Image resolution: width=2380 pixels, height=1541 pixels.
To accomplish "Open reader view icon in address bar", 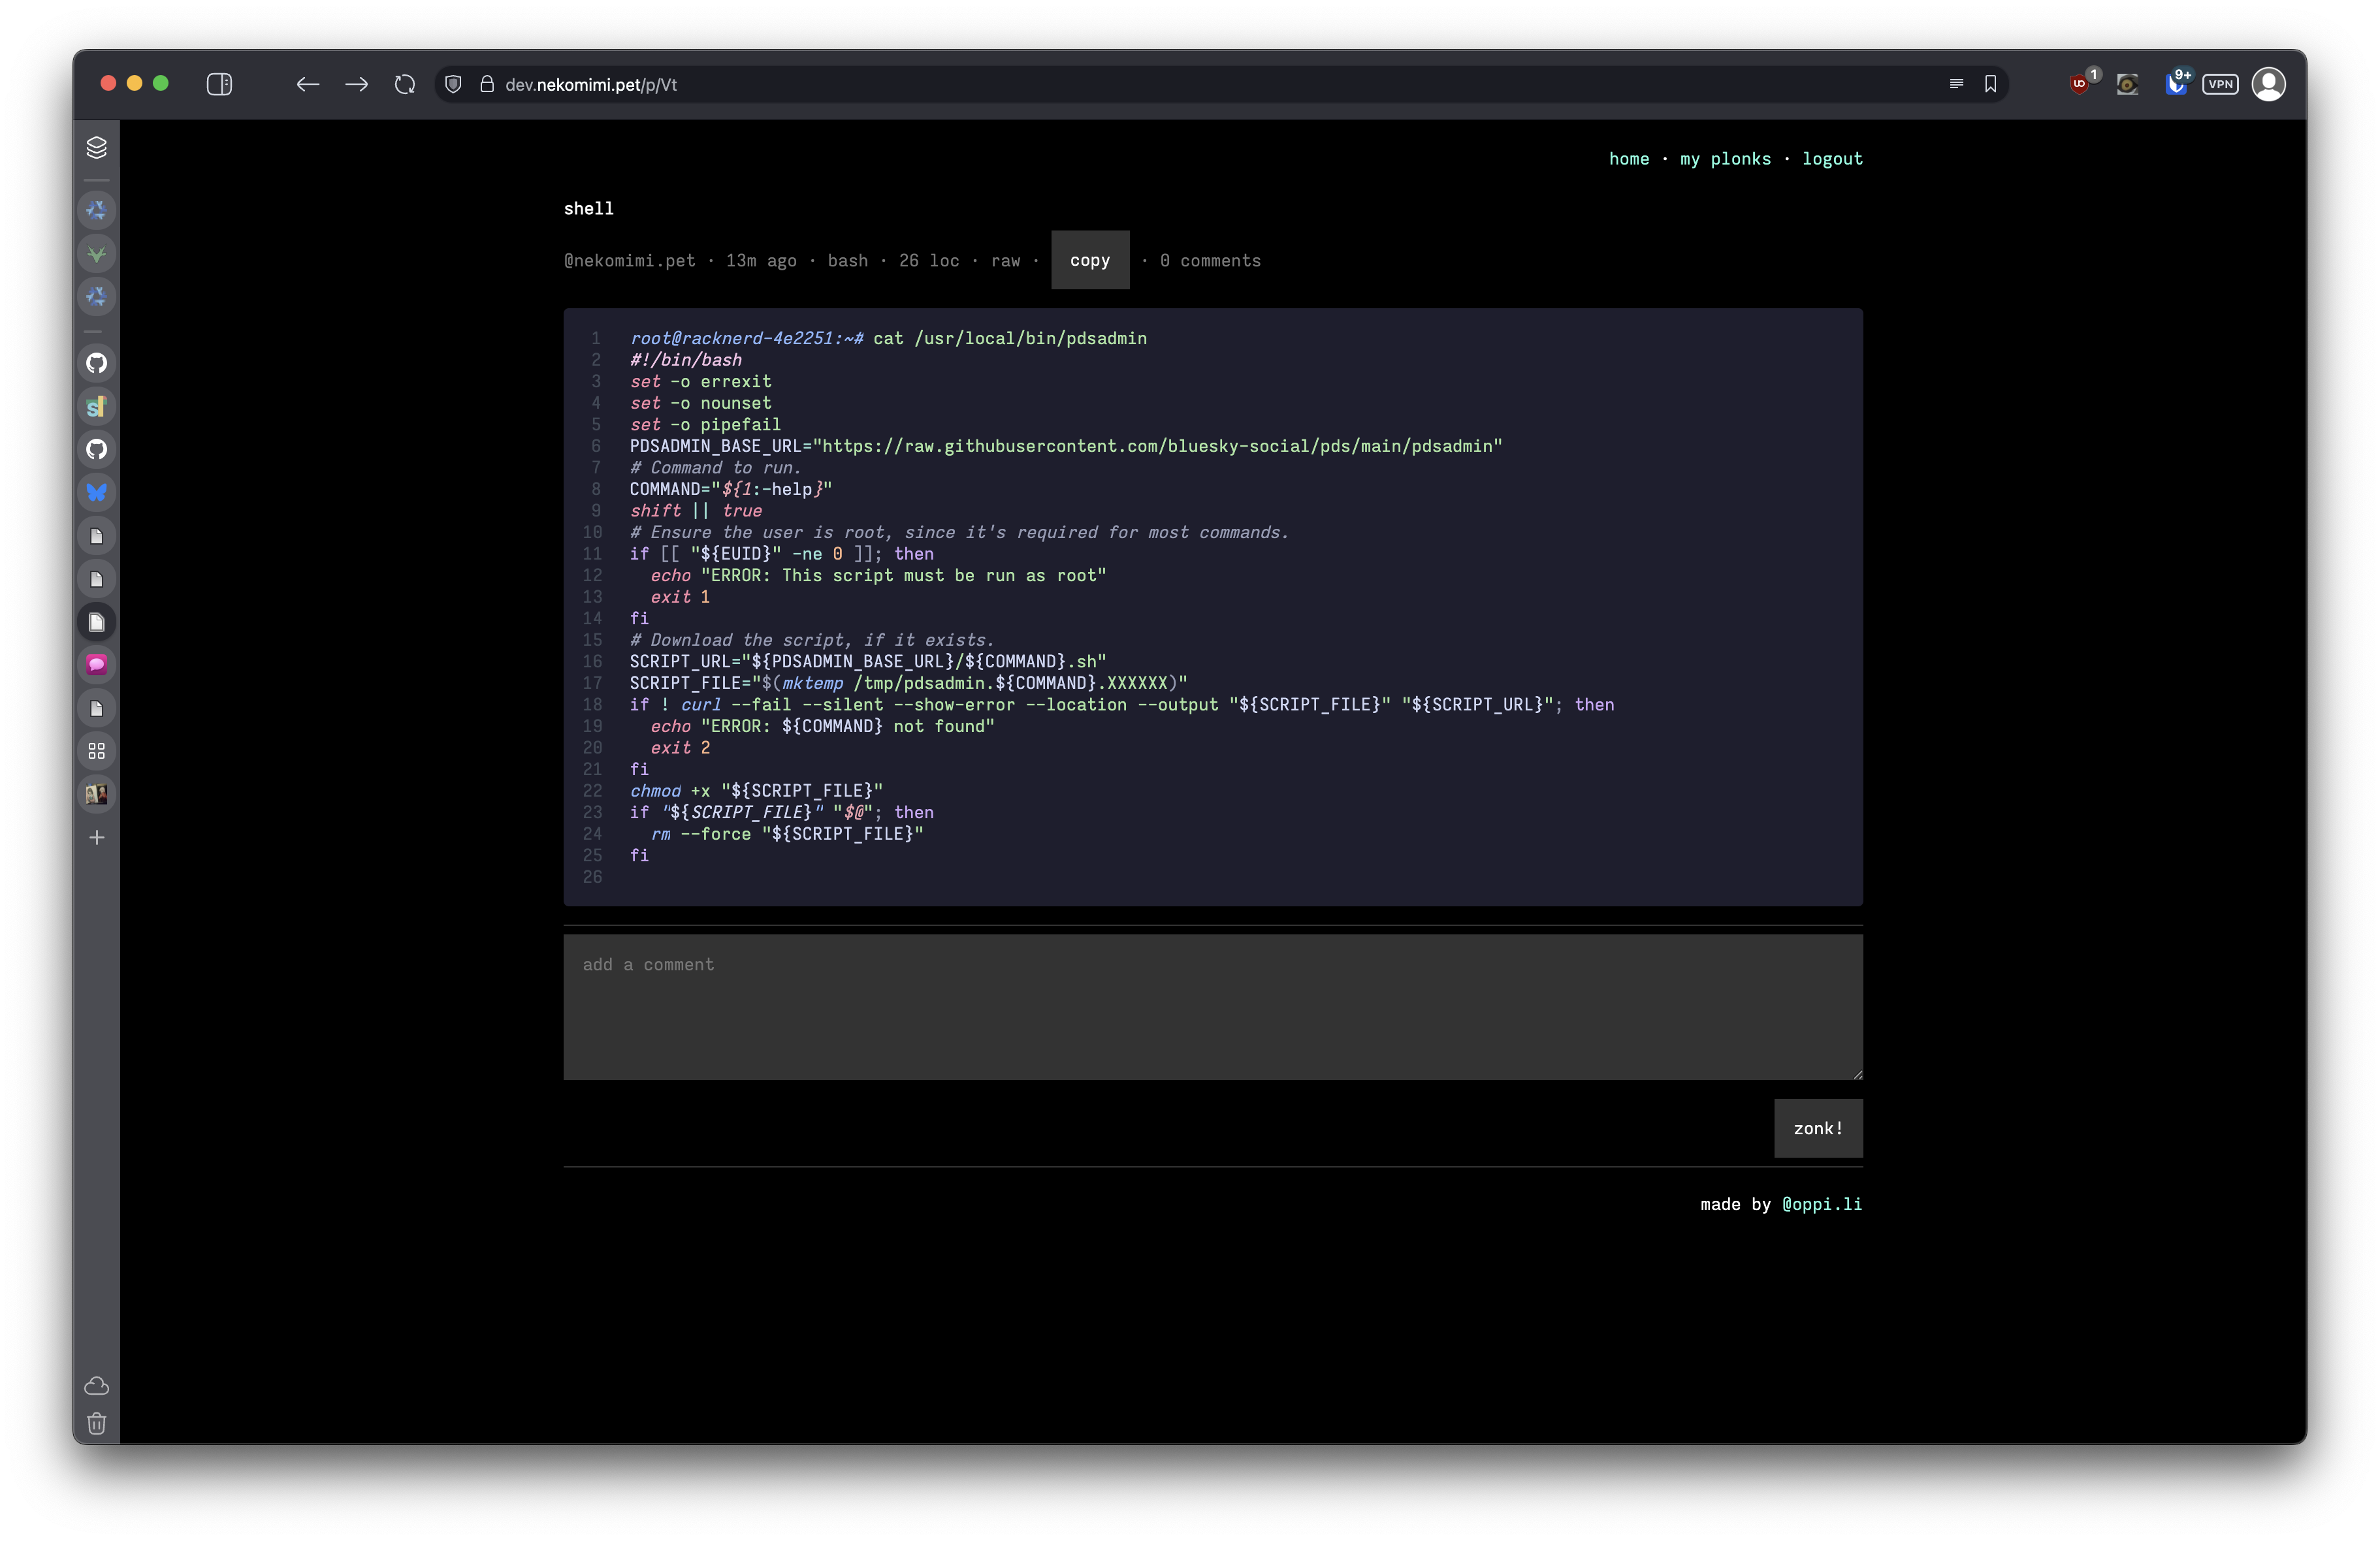I will (1956, 85).
